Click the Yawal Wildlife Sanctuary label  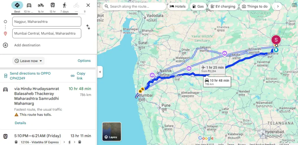click(x=202, y=38)
